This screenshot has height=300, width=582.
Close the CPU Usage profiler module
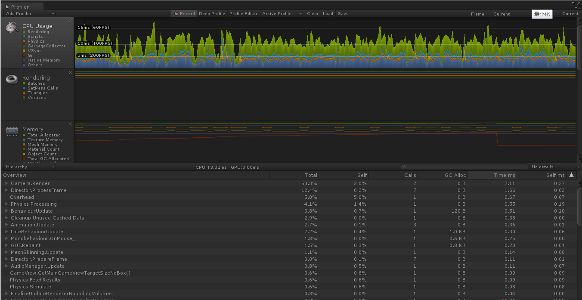[71, 21]
